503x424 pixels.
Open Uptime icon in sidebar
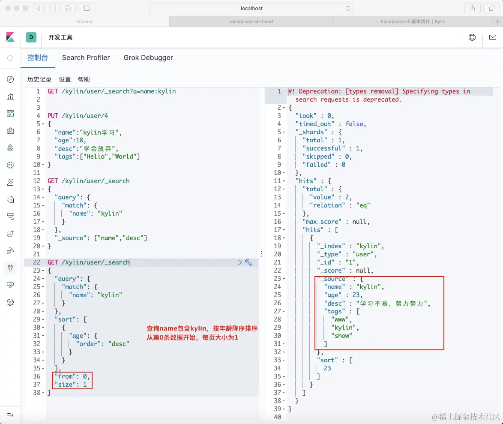[10, 234]
